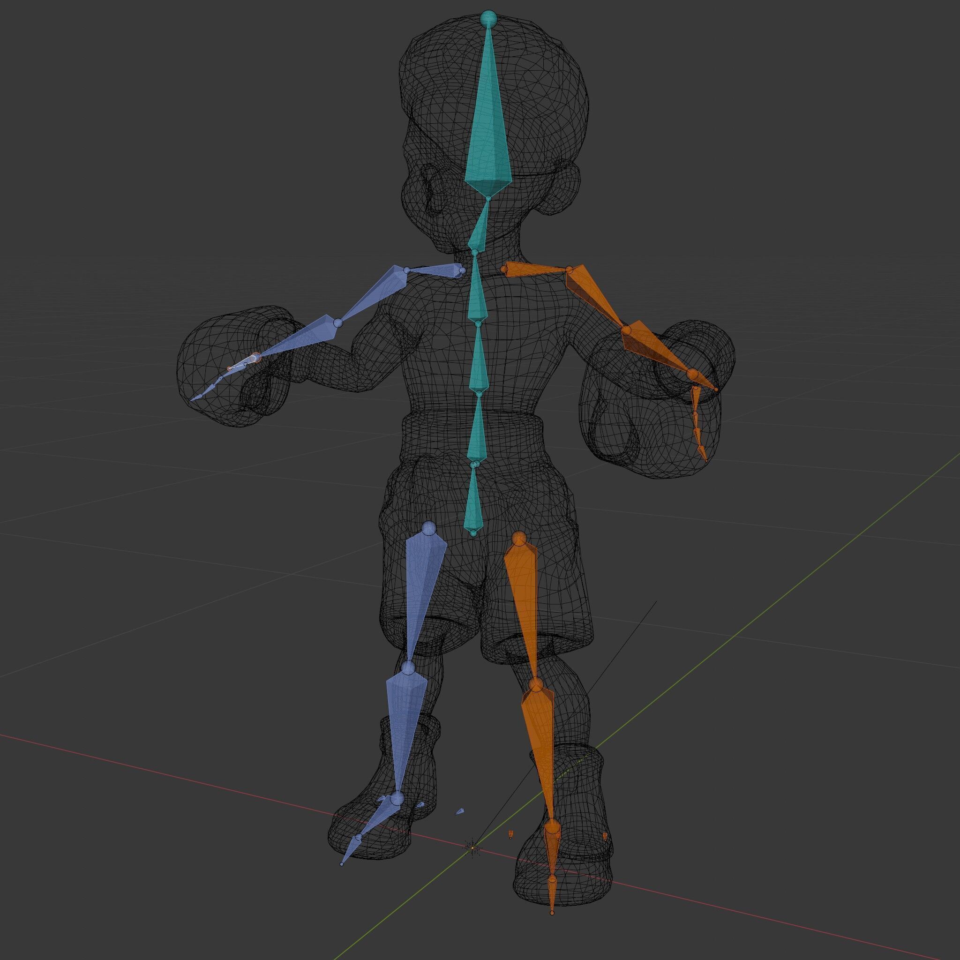
Task: Click the blue elbow joint sphere
Action: coord(338,323)
